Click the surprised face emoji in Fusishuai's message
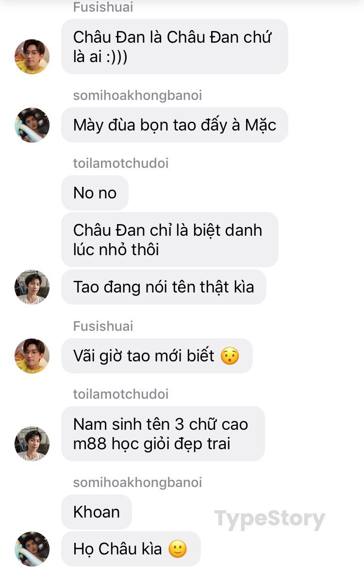364x568 pixels. click(230, 356)
